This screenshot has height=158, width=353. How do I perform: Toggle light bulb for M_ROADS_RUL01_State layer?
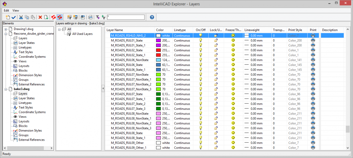point(201,40)
